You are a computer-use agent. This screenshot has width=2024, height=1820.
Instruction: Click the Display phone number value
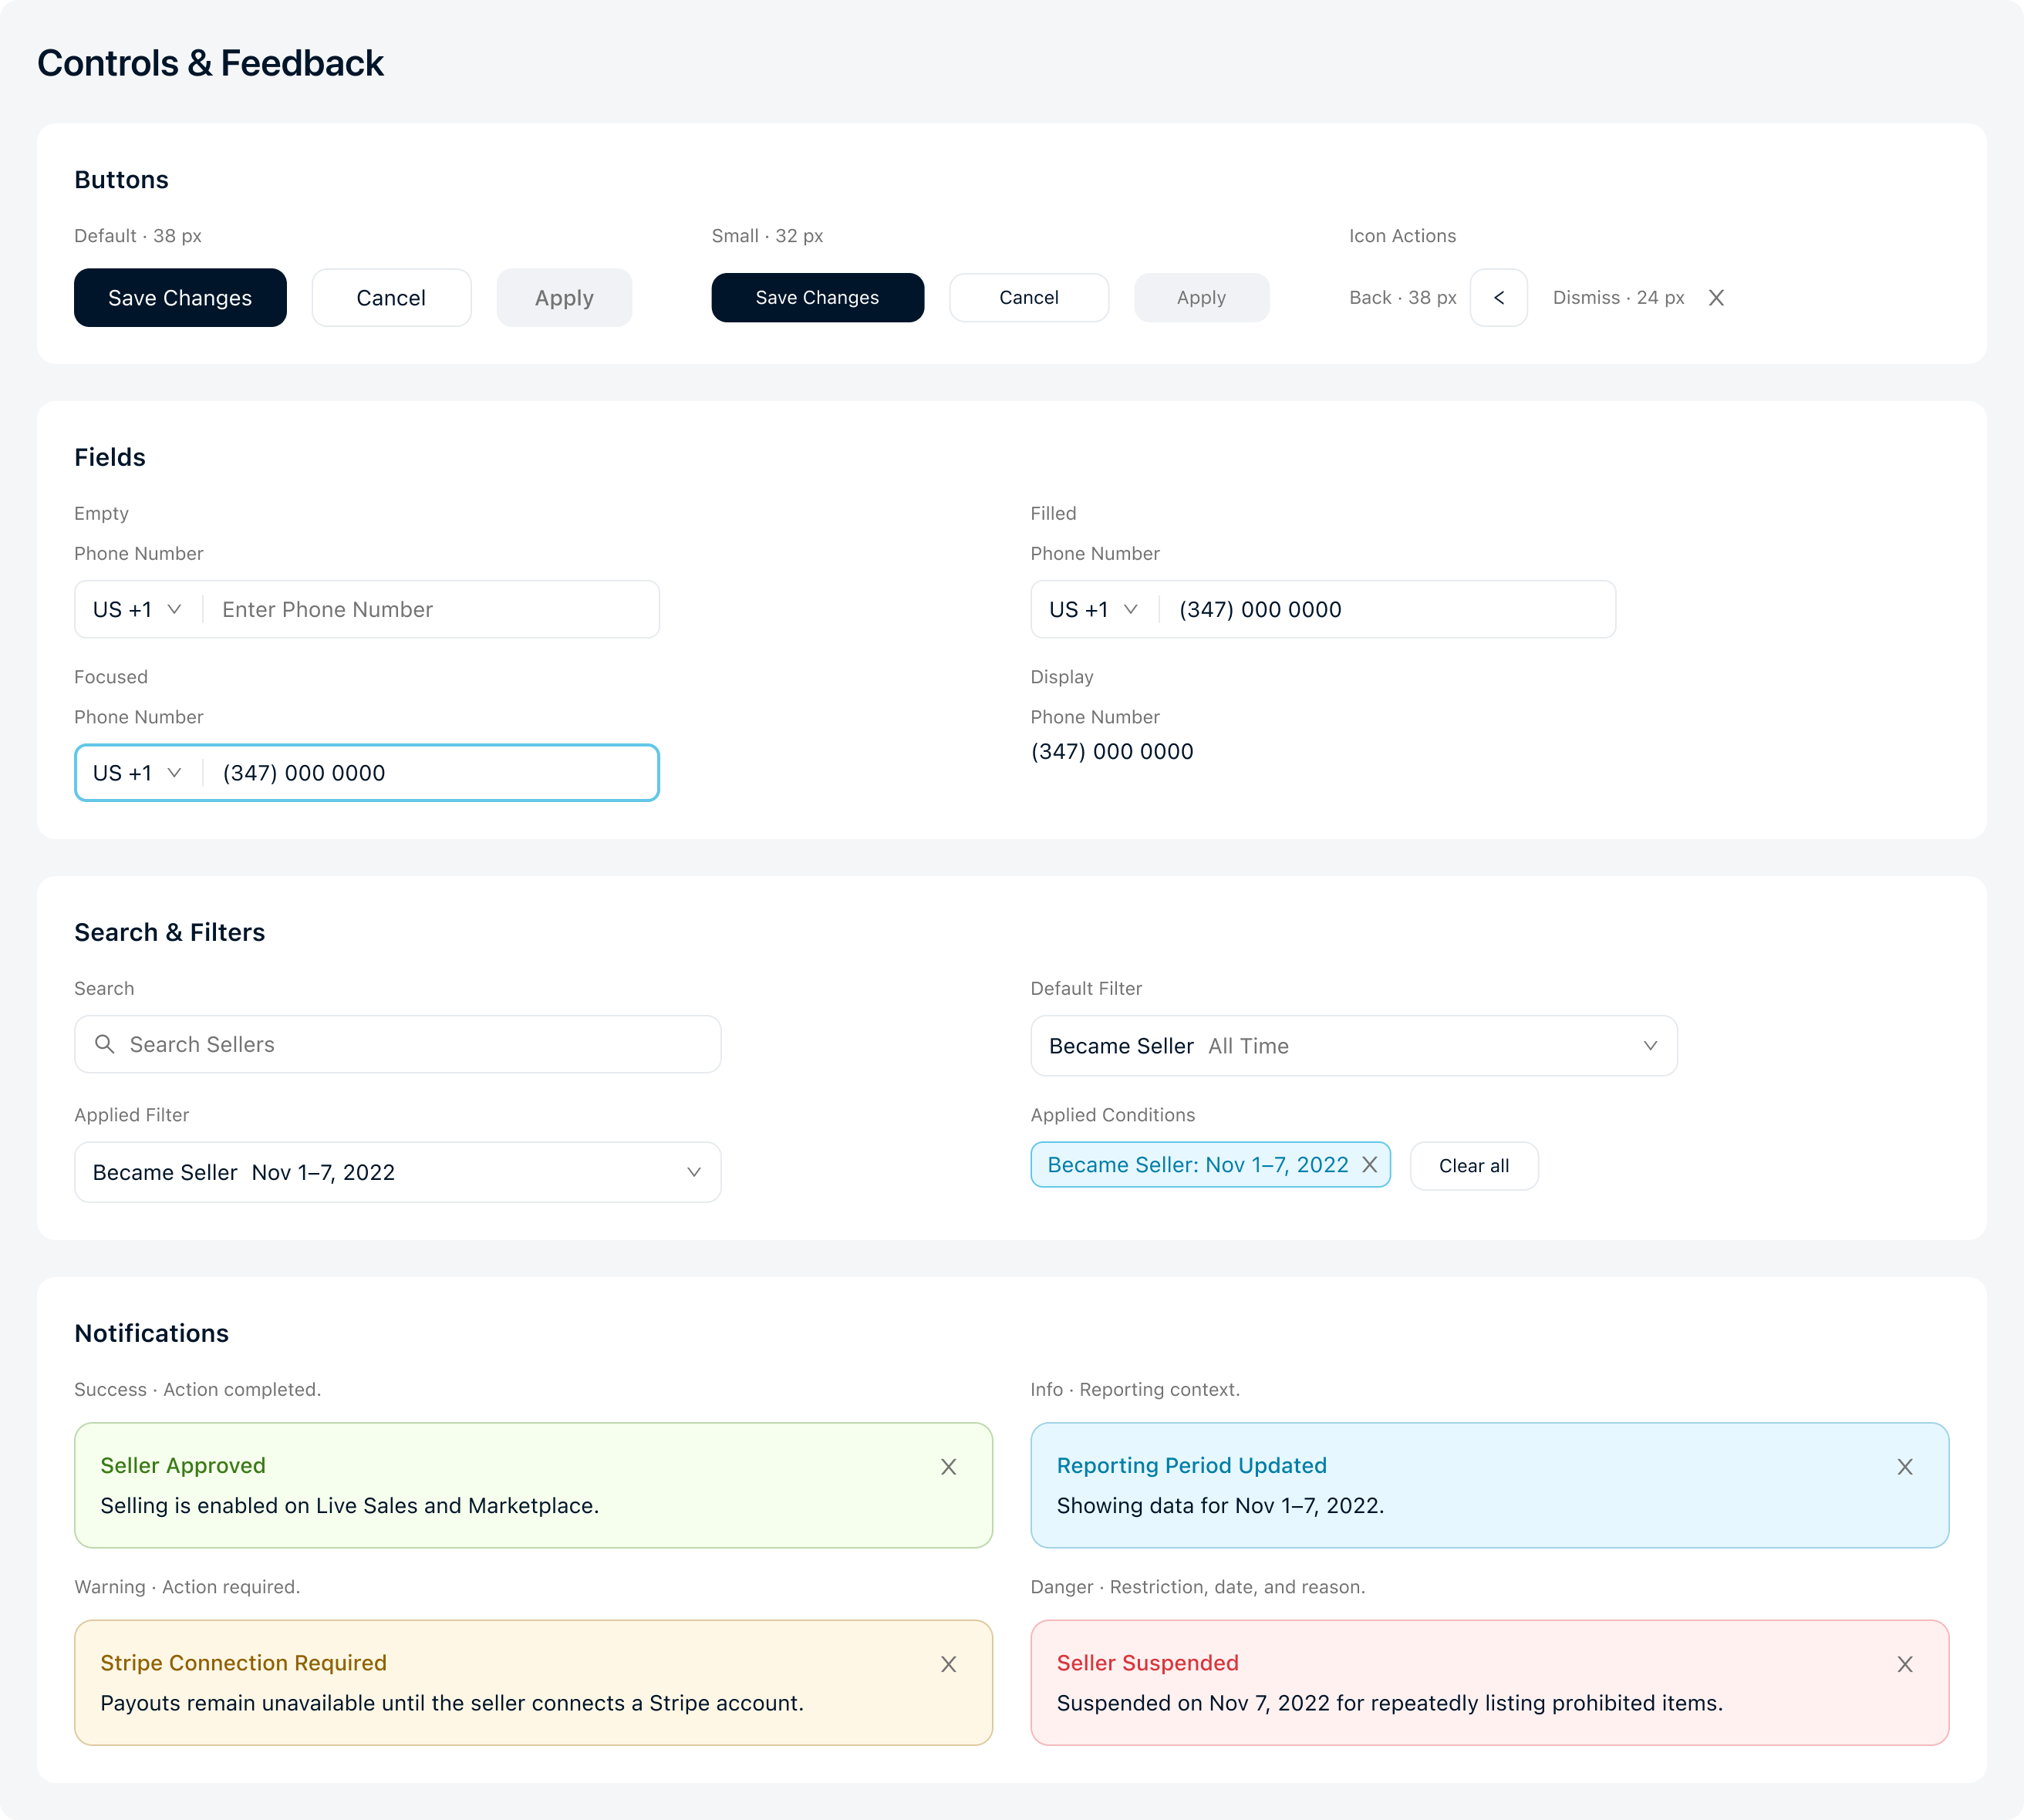coord(1112,751)
